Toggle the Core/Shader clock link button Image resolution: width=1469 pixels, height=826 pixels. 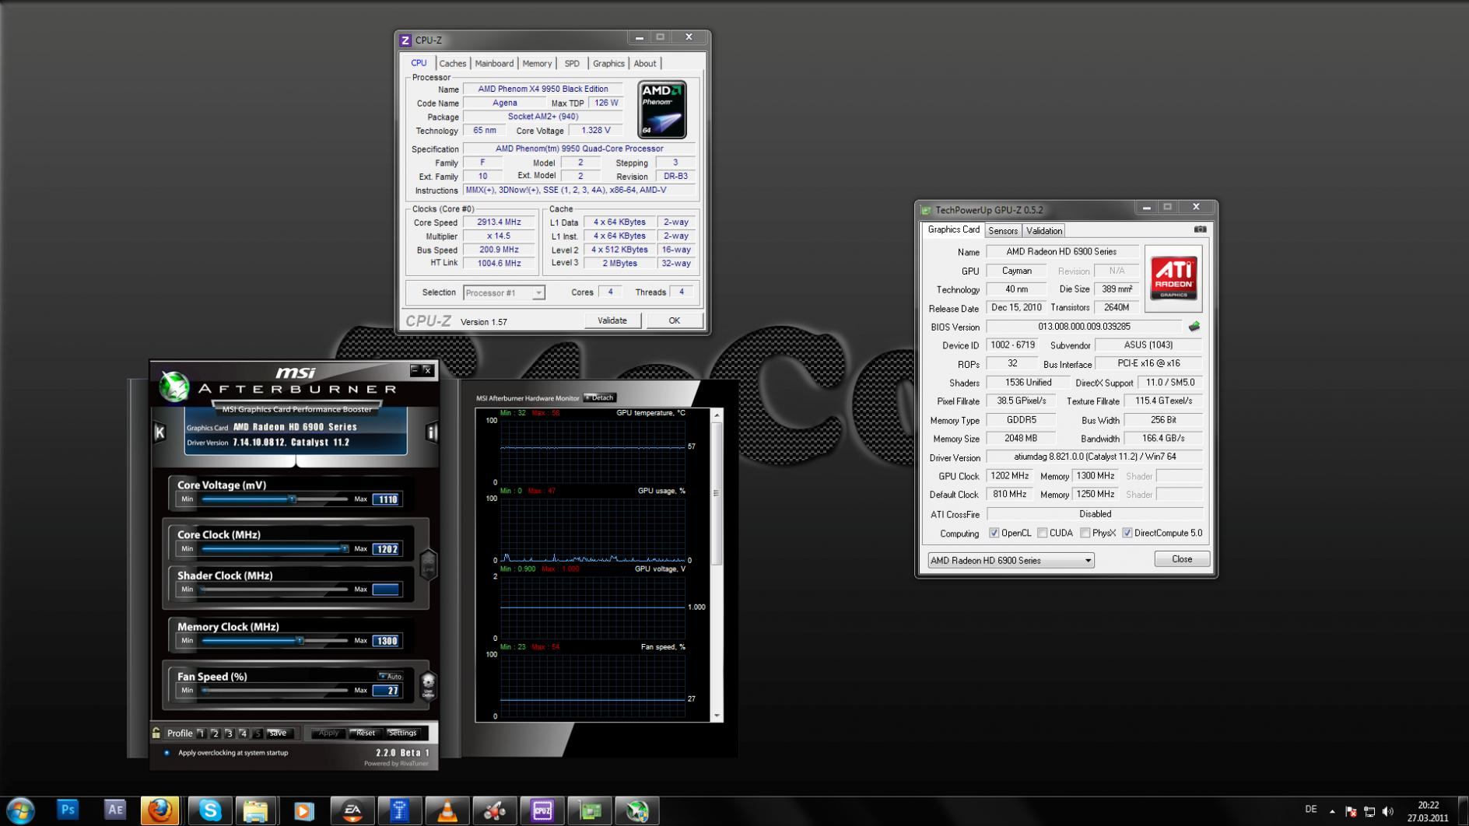(x=428, y=565)
